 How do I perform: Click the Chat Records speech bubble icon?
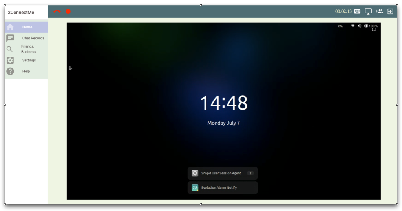(x=10, y=38)
